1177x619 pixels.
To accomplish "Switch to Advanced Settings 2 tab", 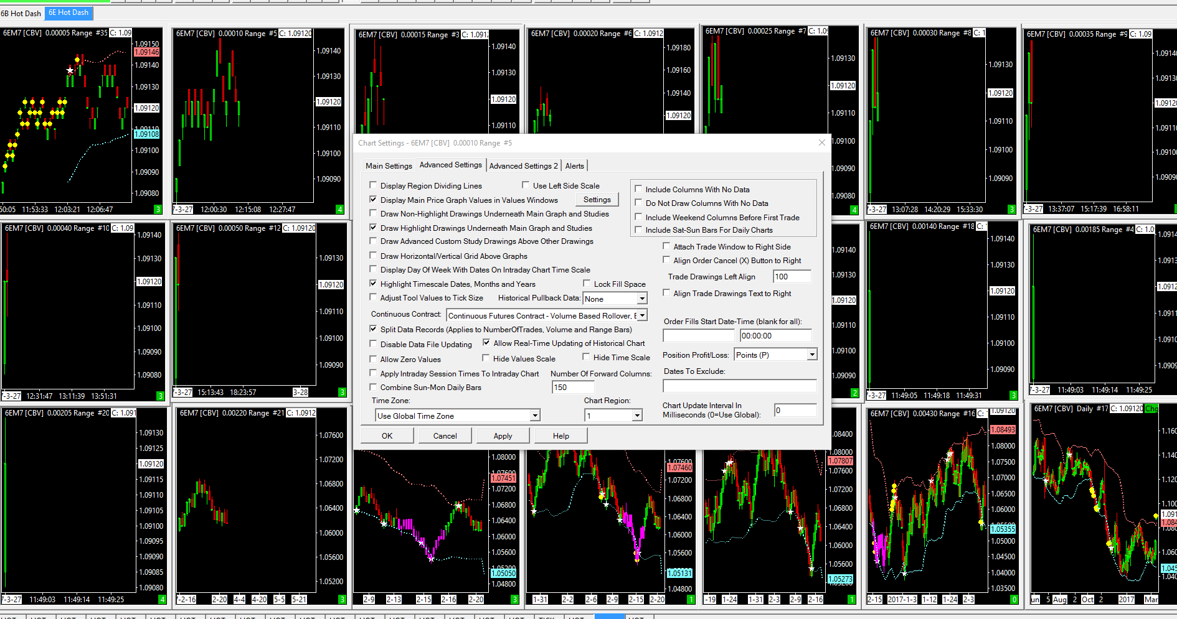I will tap(523, 166).
